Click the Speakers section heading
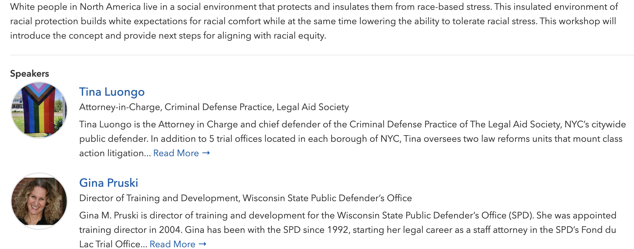The image size is (634, 249). pyautogui.click(x=30, y=73)
